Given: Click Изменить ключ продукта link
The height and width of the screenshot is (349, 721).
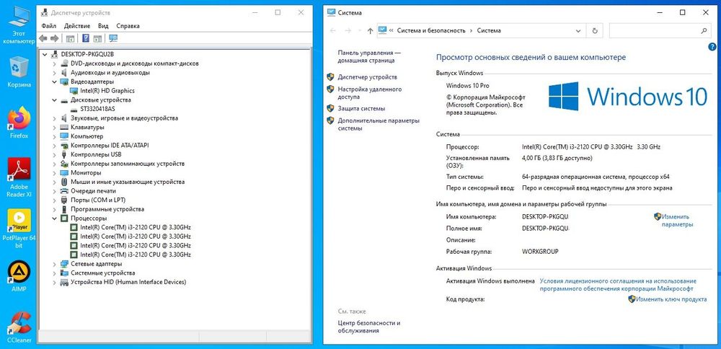Looking at the screenshot, I should point(672,299).
